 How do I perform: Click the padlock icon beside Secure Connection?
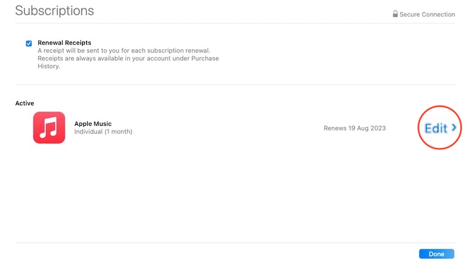395,14
